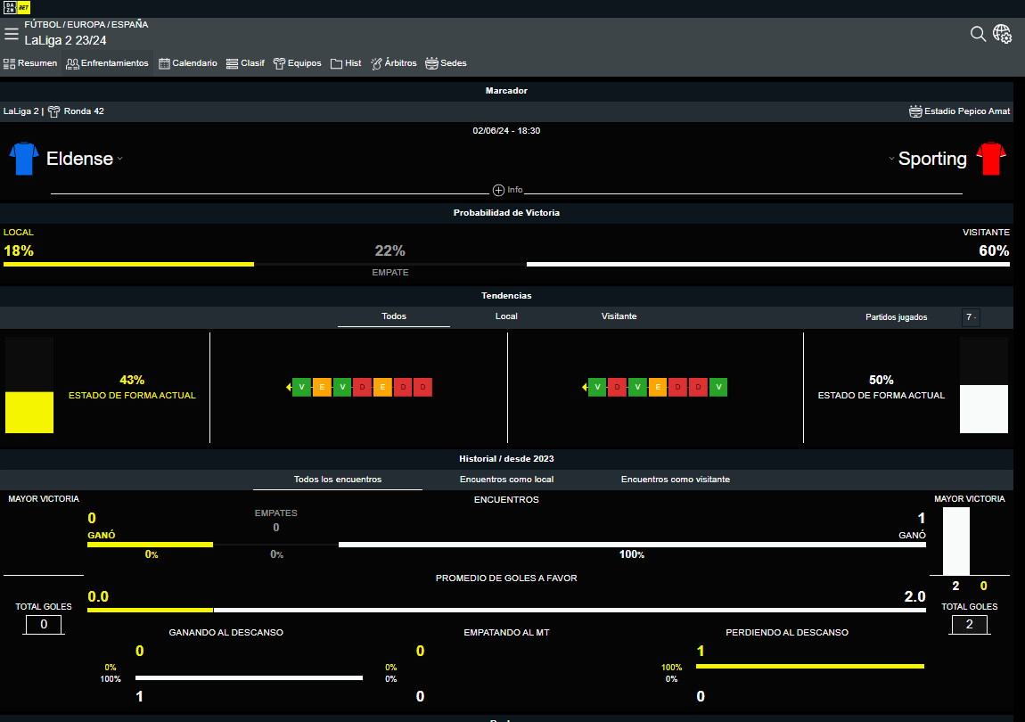Click the jersey icon beside Ronda 42
1025x722 pixels.
(x=54, y=111)
